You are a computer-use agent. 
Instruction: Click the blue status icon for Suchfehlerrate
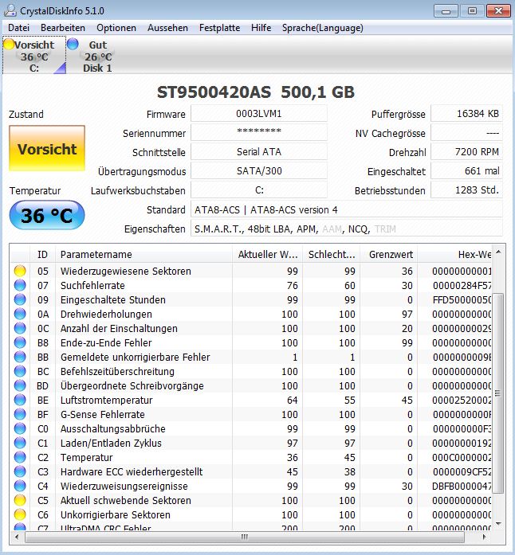tap(20, 285)
